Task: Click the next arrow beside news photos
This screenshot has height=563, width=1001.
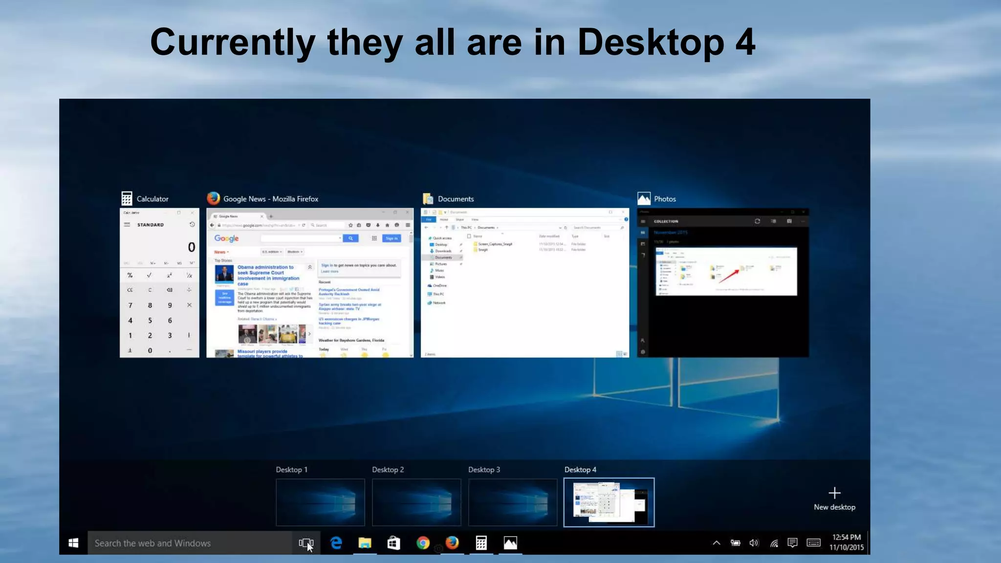Action: pos(309,334)
